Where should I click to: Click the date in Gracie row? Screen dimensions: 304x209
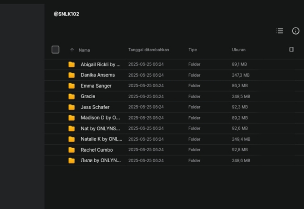(146, 96)
